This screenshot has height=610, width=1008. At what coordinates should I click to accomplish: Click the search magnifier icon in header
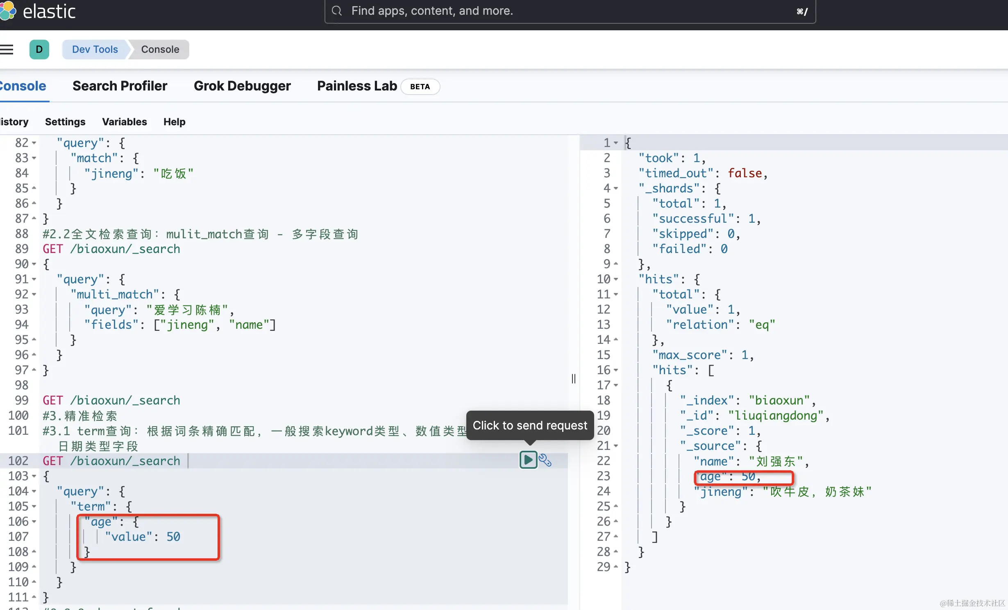337,11
